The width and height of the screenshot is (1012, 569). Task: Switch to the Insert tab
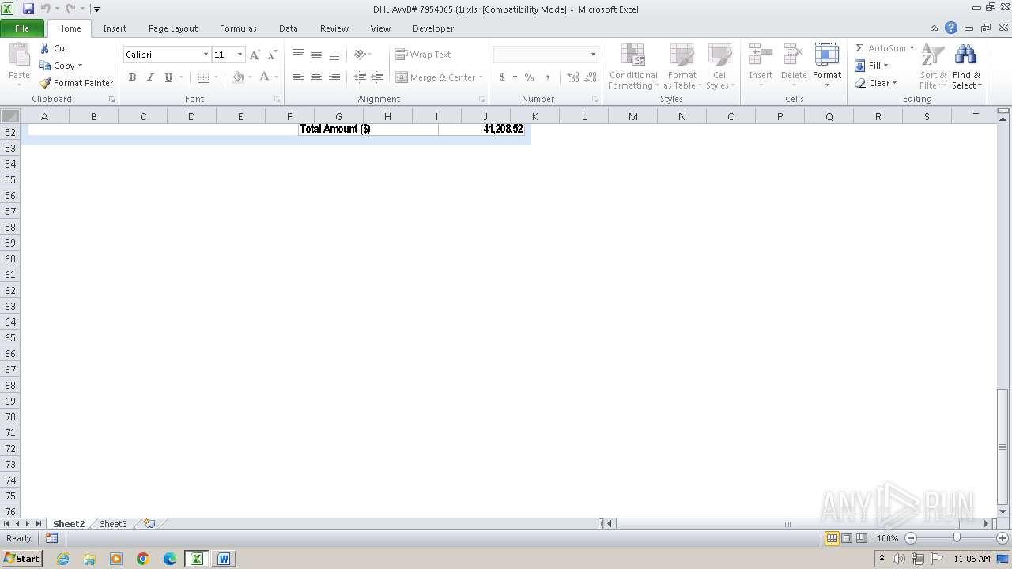115,28
